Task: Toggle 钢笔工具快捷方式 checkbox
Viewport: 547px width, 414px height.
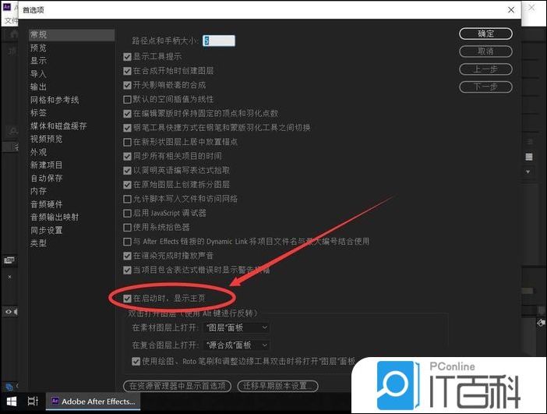Action: click(127, 128)
